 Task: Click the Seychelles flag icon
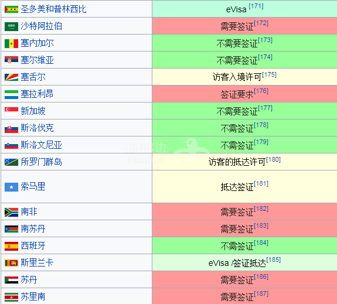click(x=11, y=77)
